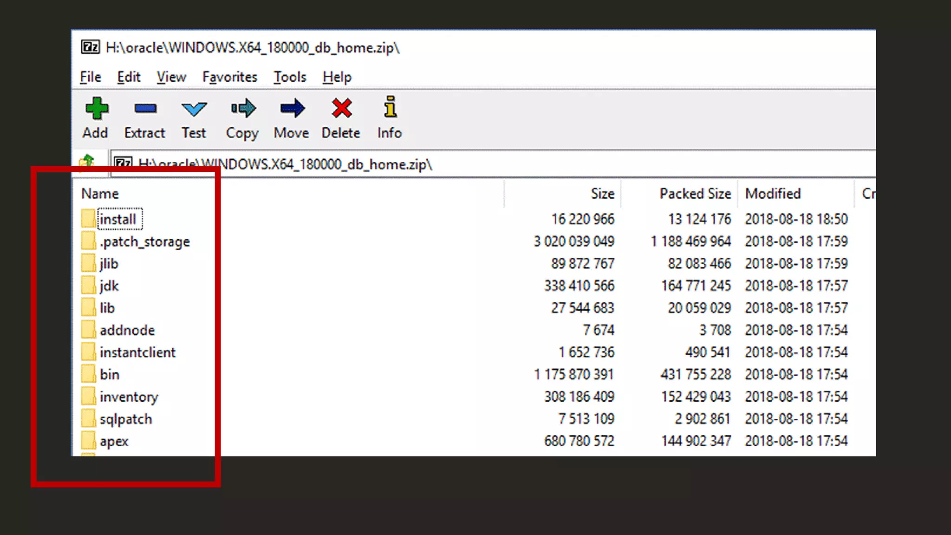Sort by Modified column header
951x535 pixels.
pyautogui.click(x=773, y=194)
